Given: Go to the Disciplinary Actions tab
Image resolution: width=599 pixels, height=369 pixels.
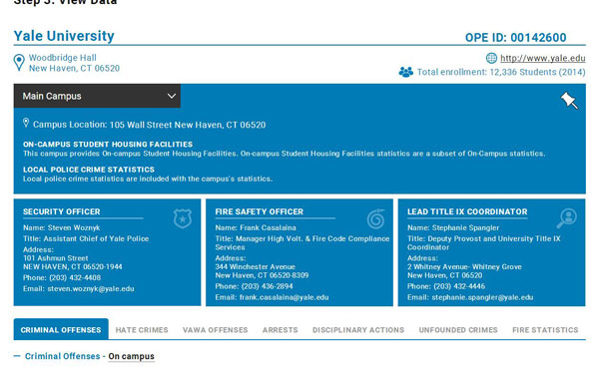Looking at the screenshot, I should coord(358,330).
